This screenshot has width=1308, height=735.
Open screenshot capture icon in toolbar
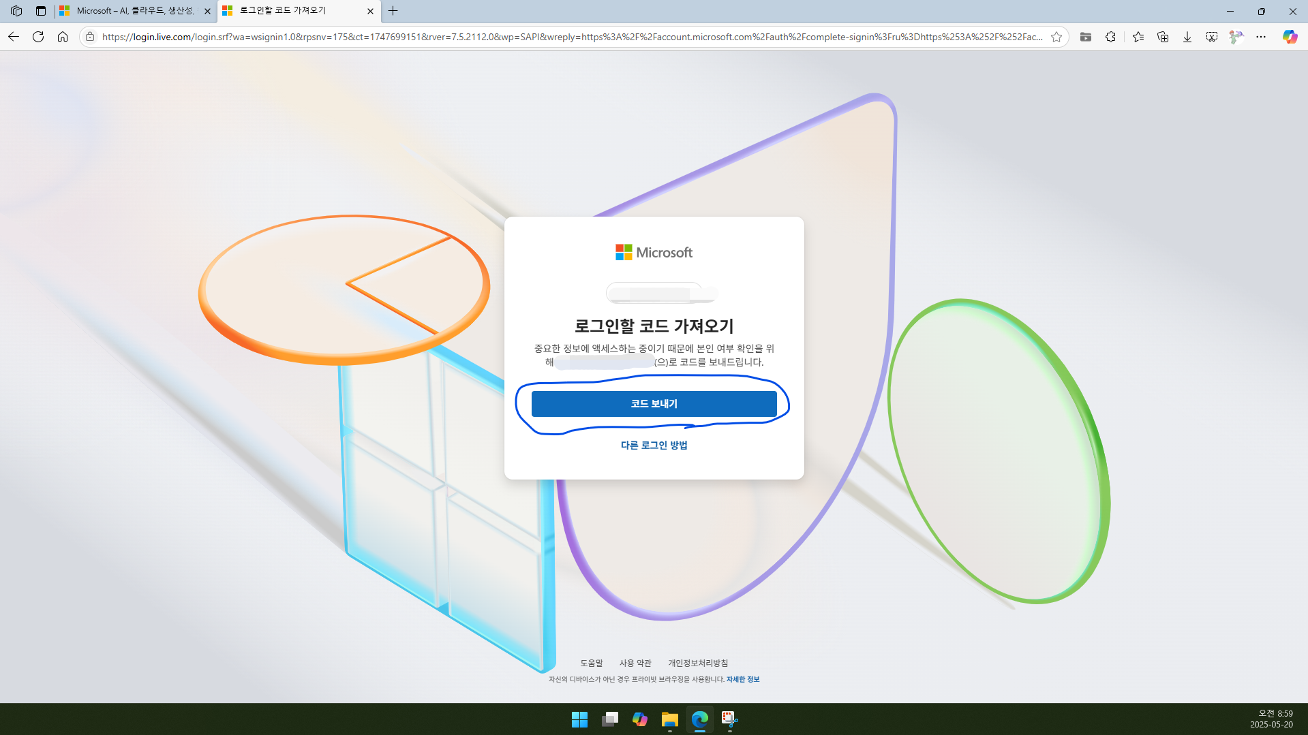point(1212,37)
